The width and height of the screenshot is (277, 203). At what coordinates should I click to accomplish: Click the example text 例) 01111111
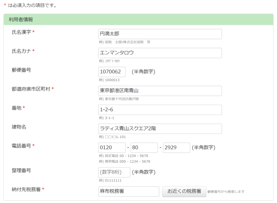pyautogui.click(x=110, y=181)
